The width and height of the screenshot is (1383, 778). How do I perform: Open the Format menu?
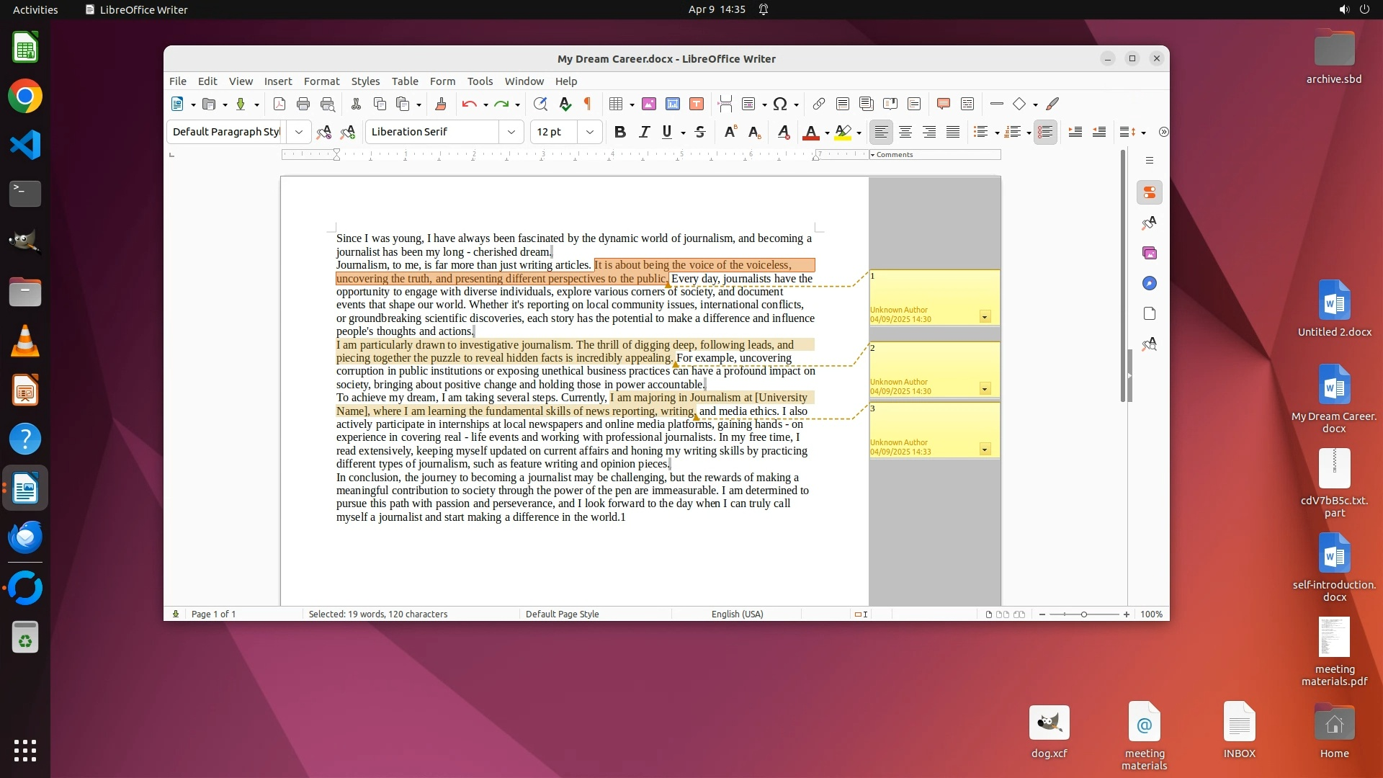pyautogui.click(x=321, y=81)
